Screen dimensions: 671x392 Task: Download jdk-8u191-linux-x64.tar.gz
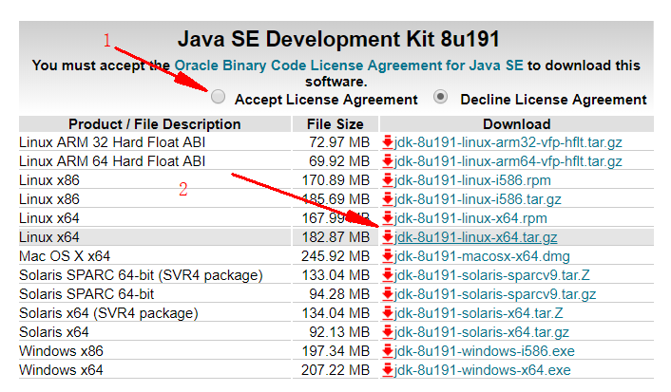click(x=475, y=237)
